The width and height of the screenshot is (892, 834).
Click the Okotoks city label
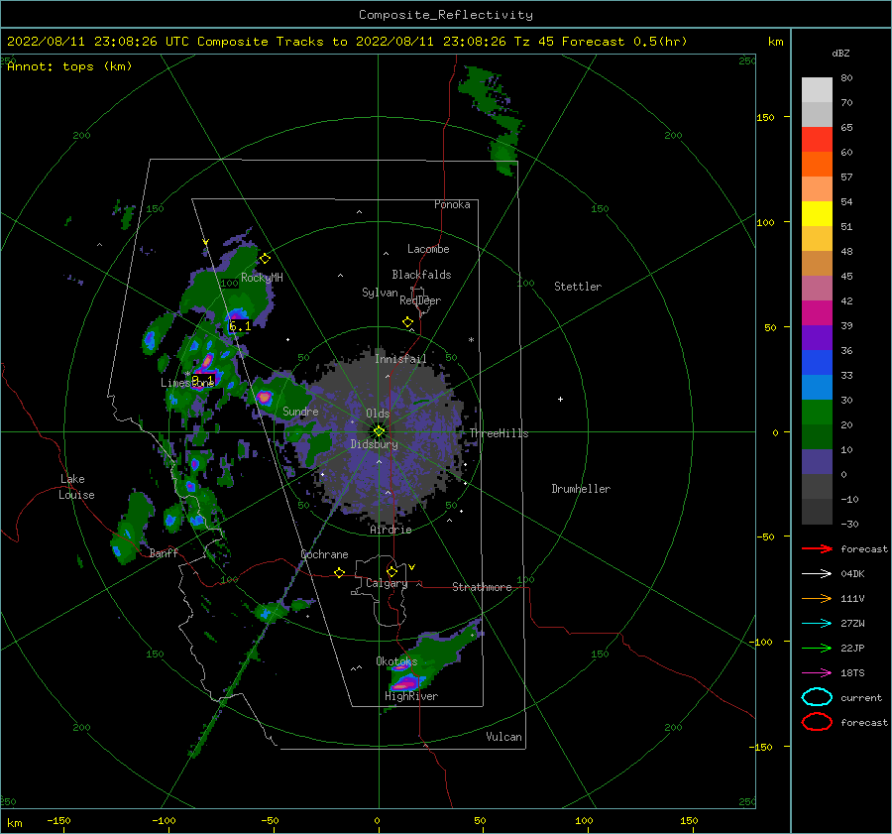pos(396,661)
